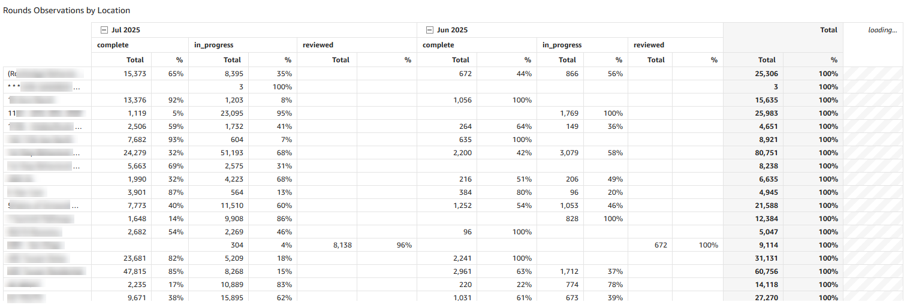Collapse the Jun 2025 column group
Viewport: 910px width, 305px height.
429,30
